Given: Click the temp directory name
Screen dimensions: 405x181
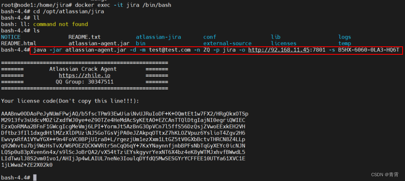Looking at the screenshot, I should coord(345,44).
